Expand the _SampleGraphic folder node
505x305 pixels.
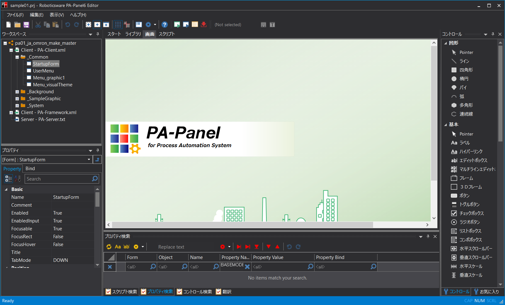click(17, 99)
